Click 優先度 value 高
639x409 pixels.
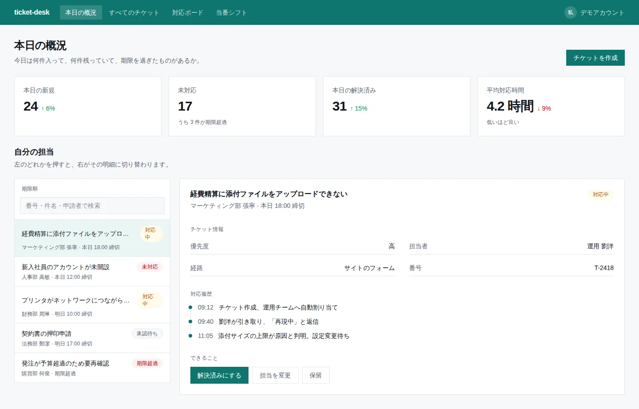click(x=392, y=246)
